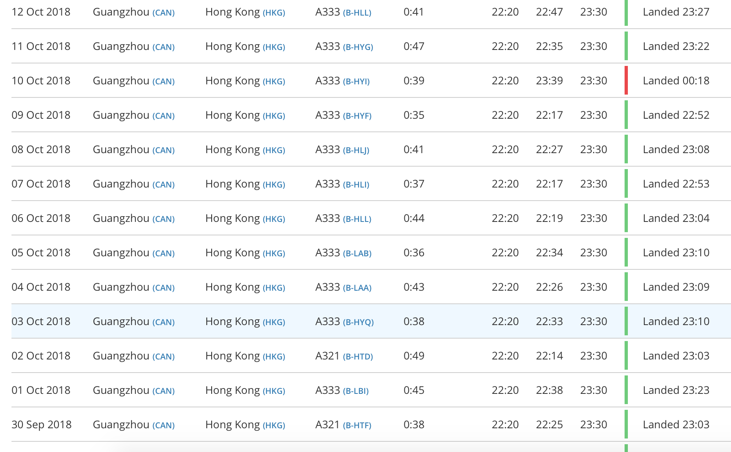The image size is (731, 452).
Task: Open aircraft registration B-HTD link
Action: (358, 357)
